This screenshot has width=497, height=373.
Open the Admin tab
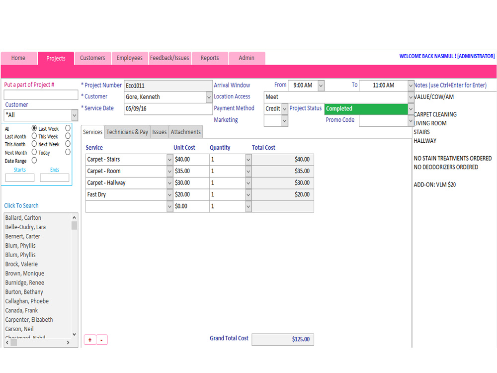click(247, 58)
